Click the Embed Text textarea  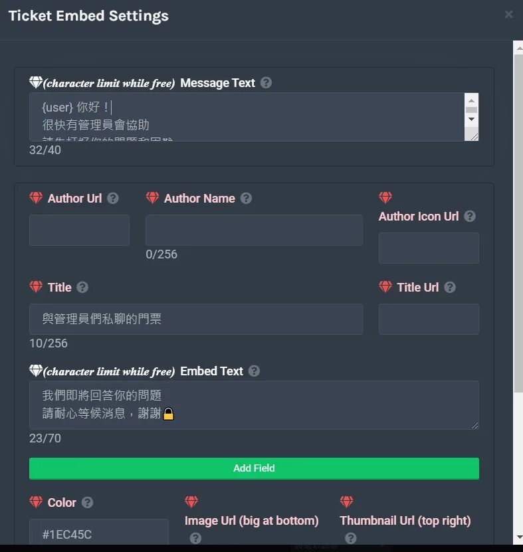click(254, 405)
